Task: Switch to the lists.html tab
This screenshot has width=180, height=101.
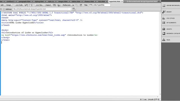Action: (102, 1)
